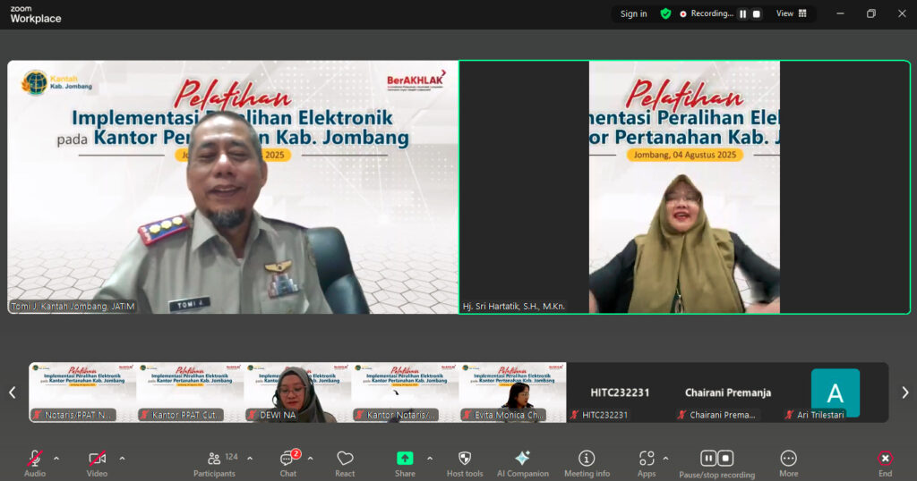Click the Zoom Workplace logo
This screenshot has height=481, width=917.
click(36, 14)
